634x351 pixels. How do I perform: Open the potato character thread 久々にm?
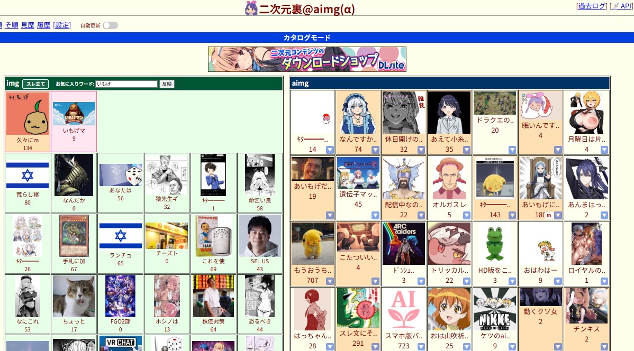click(x=28, y=114)
